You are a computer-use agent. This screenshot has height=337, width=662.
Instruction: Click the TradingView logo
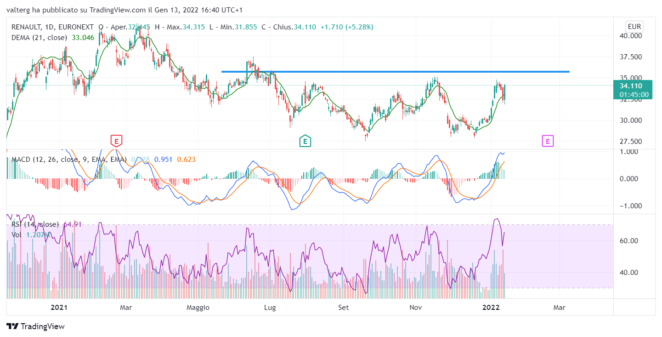click(36, 326)
